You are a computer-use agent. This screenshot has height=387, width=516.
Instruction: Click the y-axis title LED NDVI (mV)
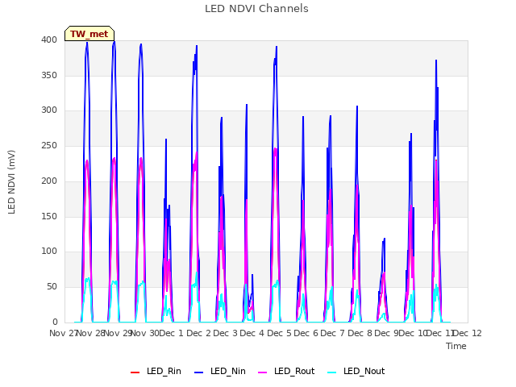click(x=11, y=182)
